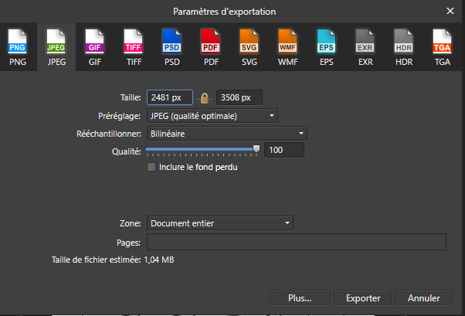Open the Zone dropdown
The image size is (465, 316).
click(220, 223)
